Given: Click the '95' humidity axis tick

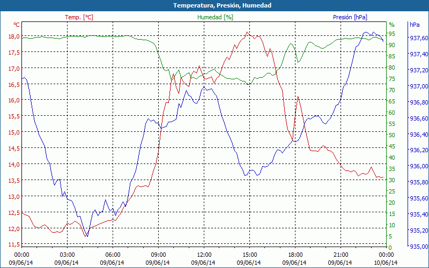Looking at the screenshot, I should (392, 34).
